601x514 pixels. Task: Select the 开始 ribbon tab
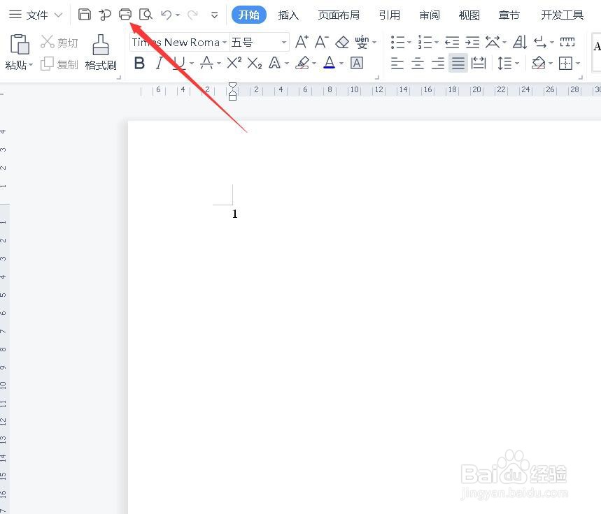pos(249,15)
